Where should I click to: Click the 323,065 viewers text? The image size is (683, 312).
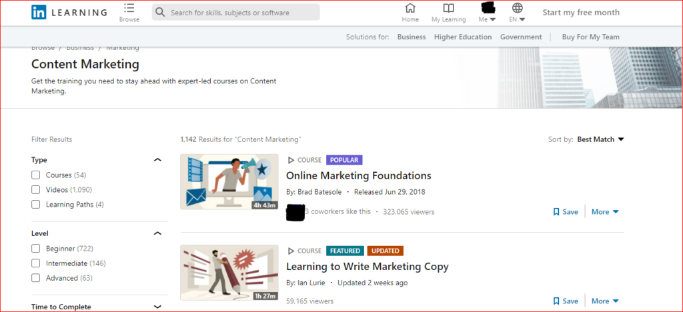tap(409, 212)
